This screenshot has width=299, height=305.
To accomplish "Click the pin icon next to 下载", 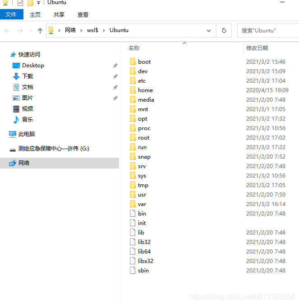I will 115,76.
